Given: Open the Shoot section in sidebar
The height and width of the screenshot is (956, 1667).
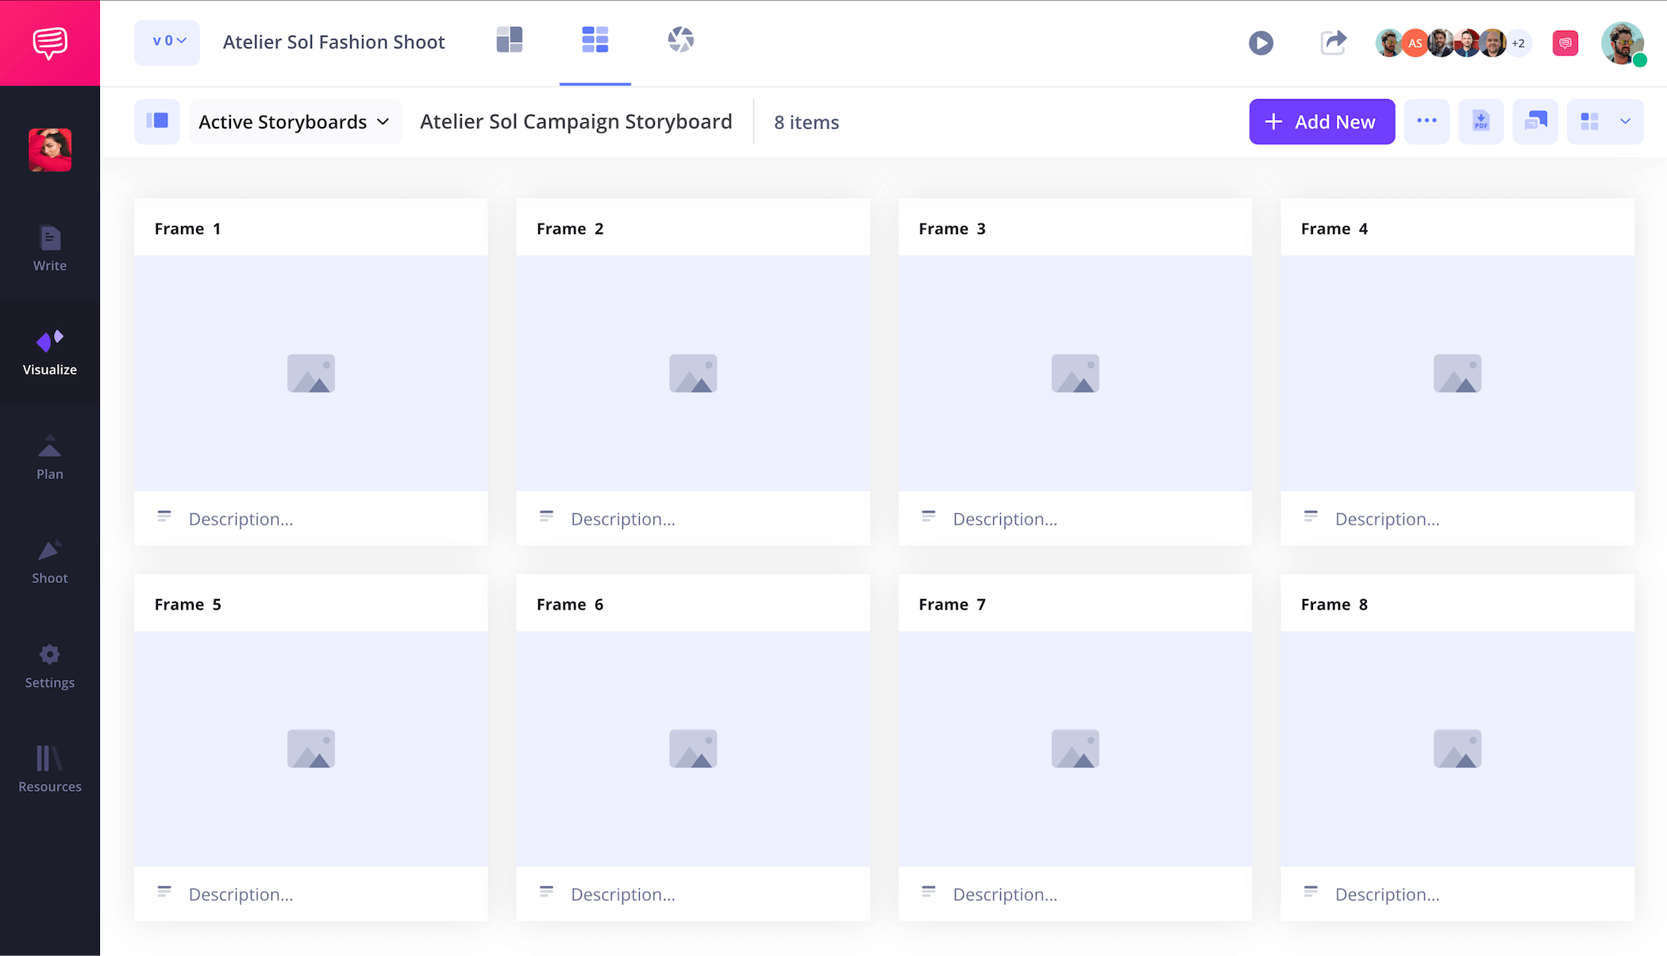Looking at the screenshot, I should point(49,562).
